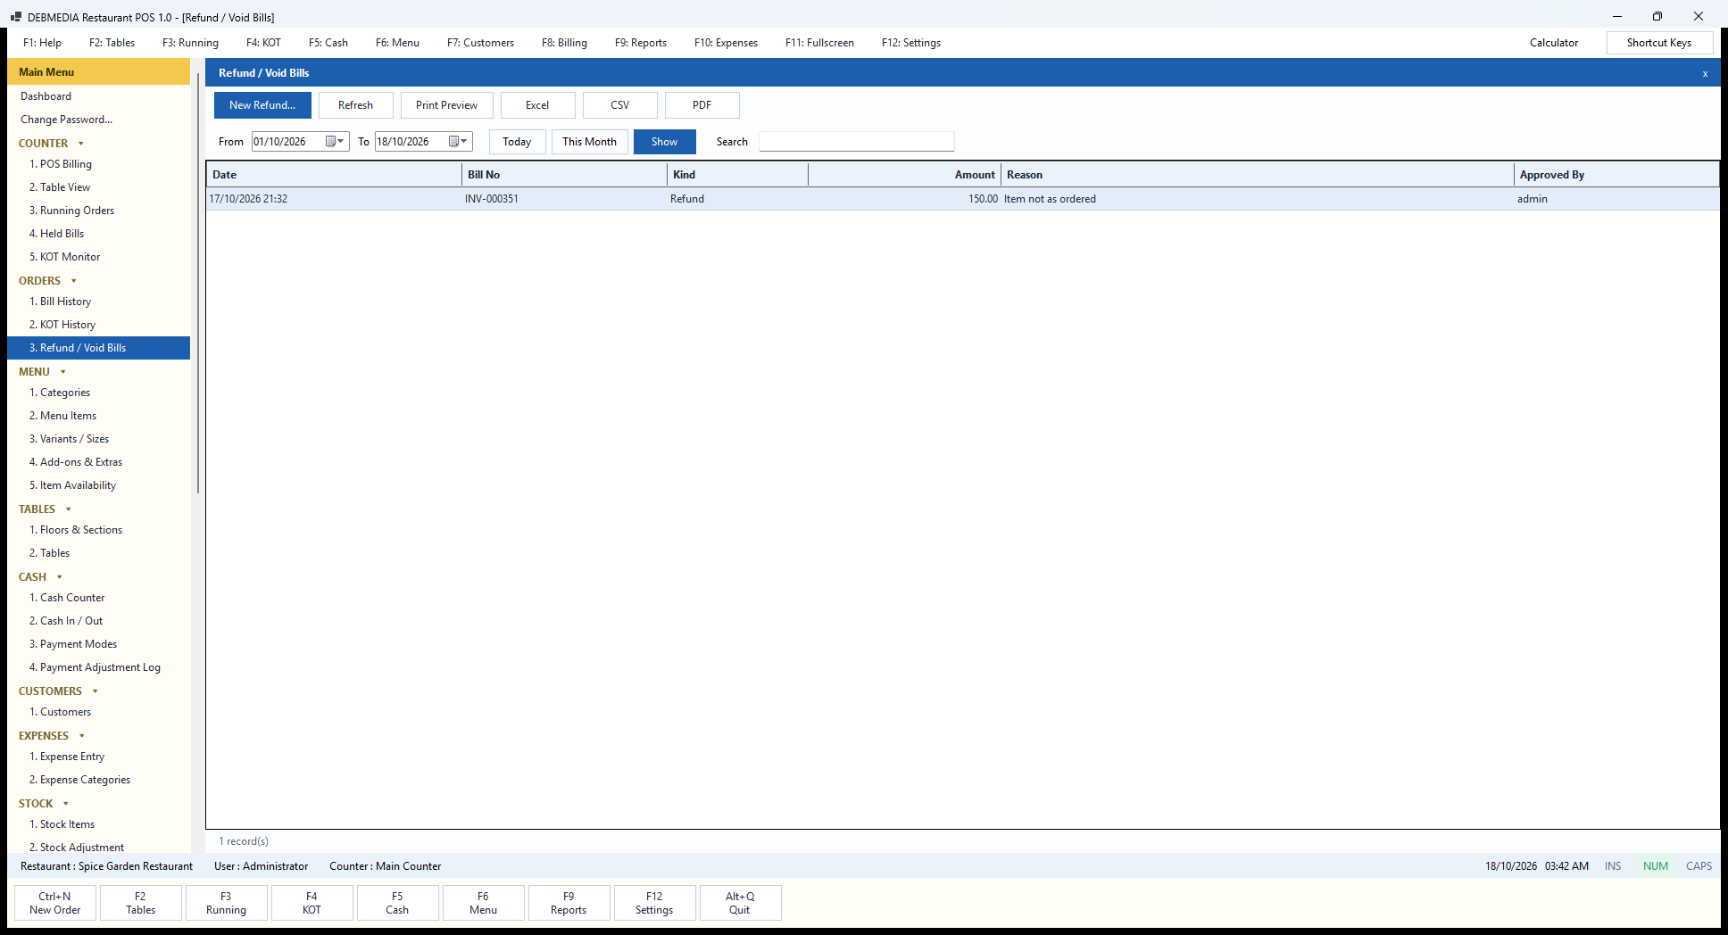Open the Calculator

1554,43
